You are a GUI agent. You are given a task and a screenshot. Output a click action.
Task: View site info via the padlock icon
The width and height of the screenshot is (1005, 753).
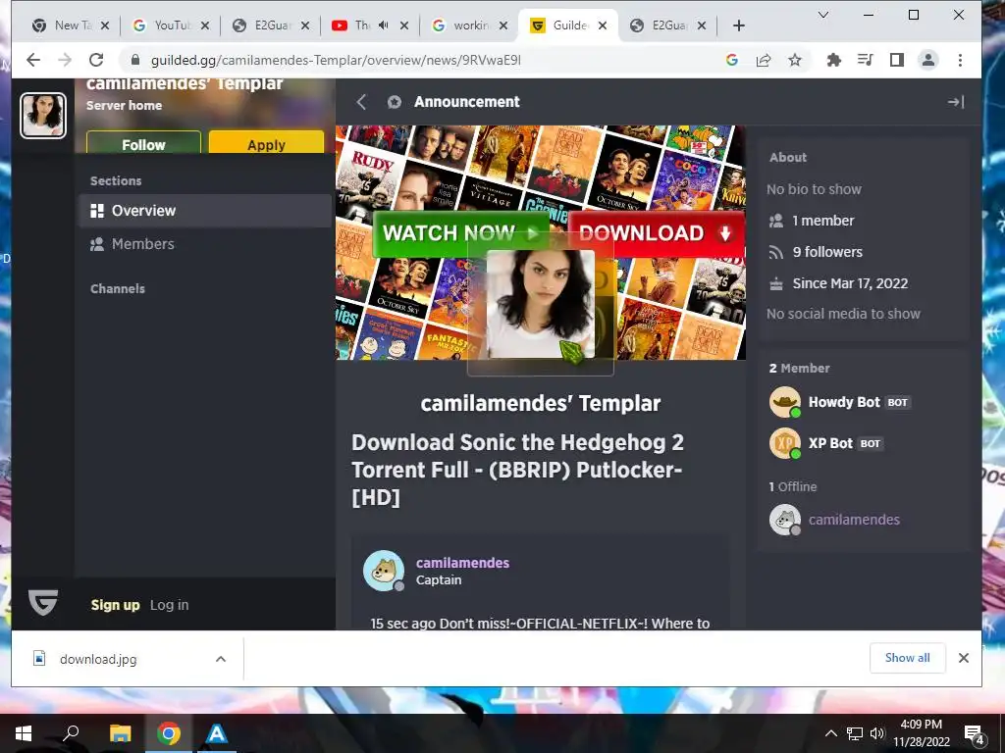point(134,60)
